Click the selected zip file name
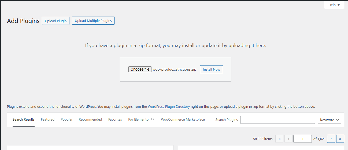 point(174,69)
